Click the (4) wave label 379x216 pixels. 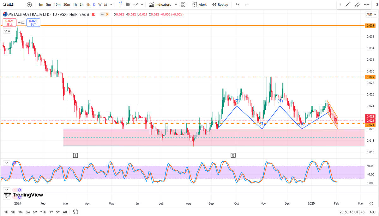[280, 101]
